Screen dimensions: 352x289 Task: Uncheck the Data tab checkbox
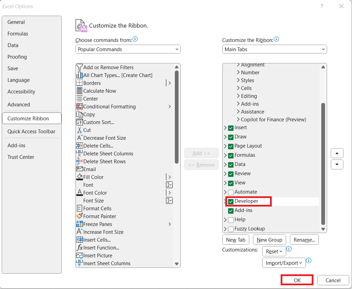click(230, 165)
